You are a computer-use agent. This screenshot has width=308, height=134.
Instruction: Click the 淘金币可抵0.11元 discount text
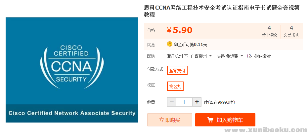[190, 45]
